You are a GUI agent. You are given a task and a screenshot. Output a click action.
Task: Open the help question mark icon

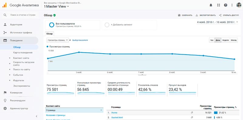click(225, 5)
